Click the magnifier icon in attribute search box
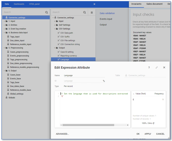Viewport: 172px width, 141px height. (85, 12)
